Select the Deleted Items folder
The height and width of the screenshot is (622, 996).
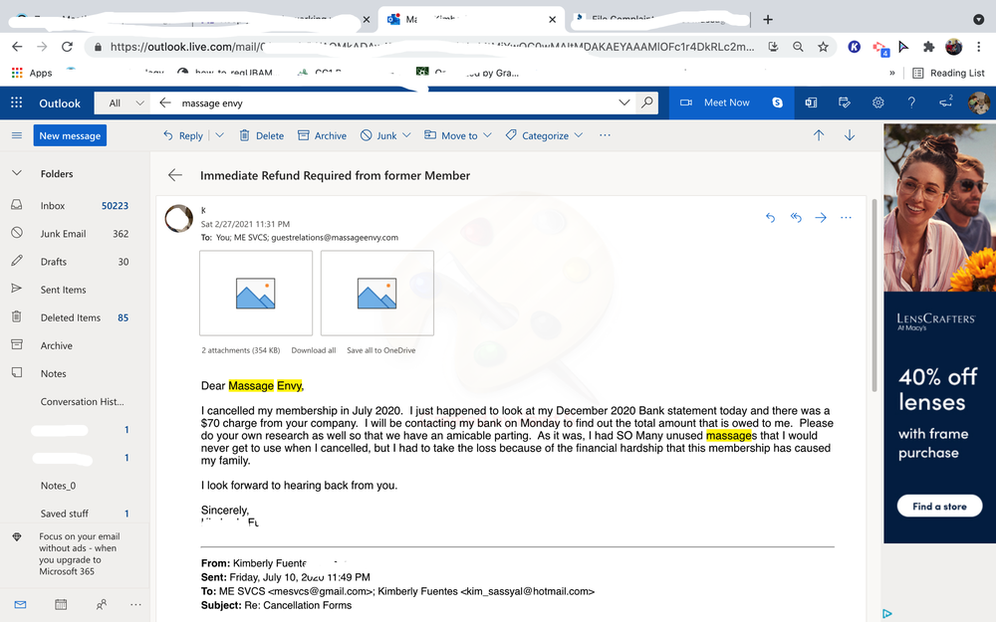click(70, 317)
